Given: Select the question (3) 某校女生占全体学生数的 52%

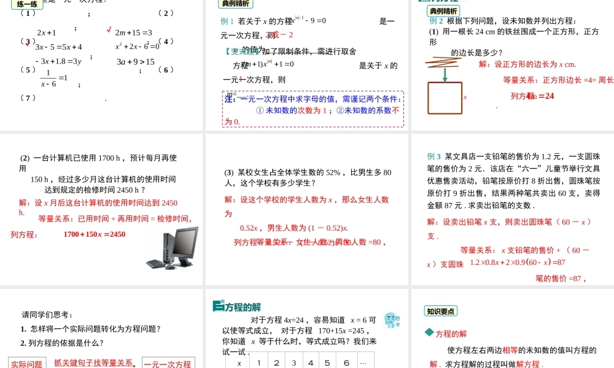Looking at the screenshot, I should pyautogui.click(x=308, y=177).
